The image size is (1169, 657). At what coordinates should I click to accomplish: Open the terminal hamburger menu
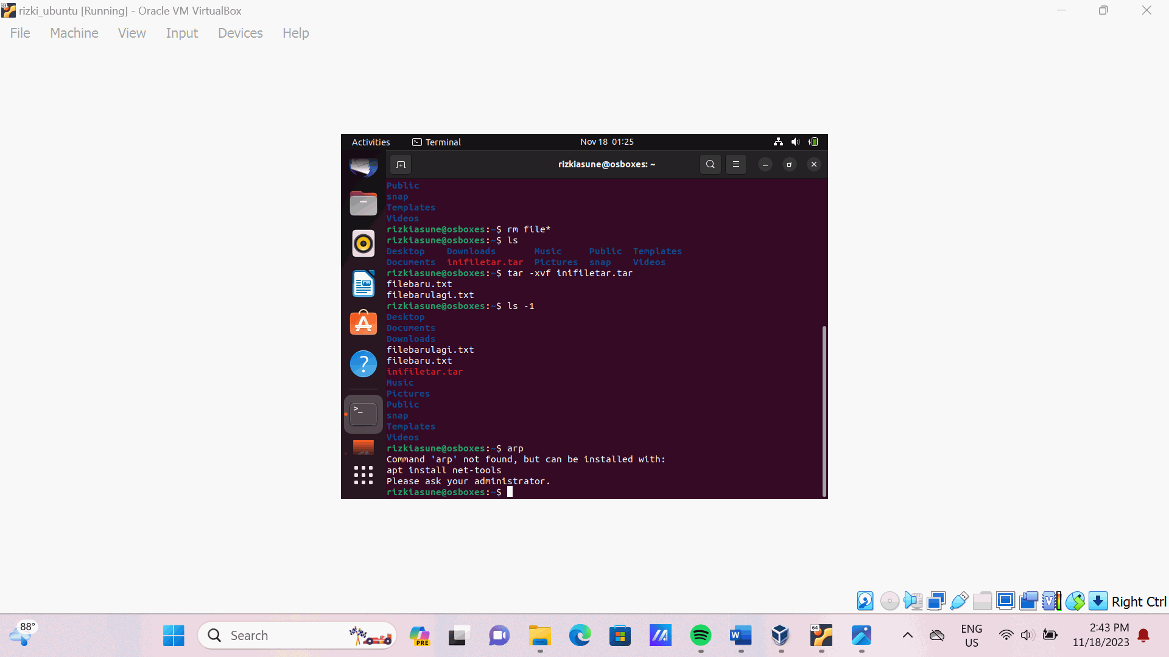[736, 164]
